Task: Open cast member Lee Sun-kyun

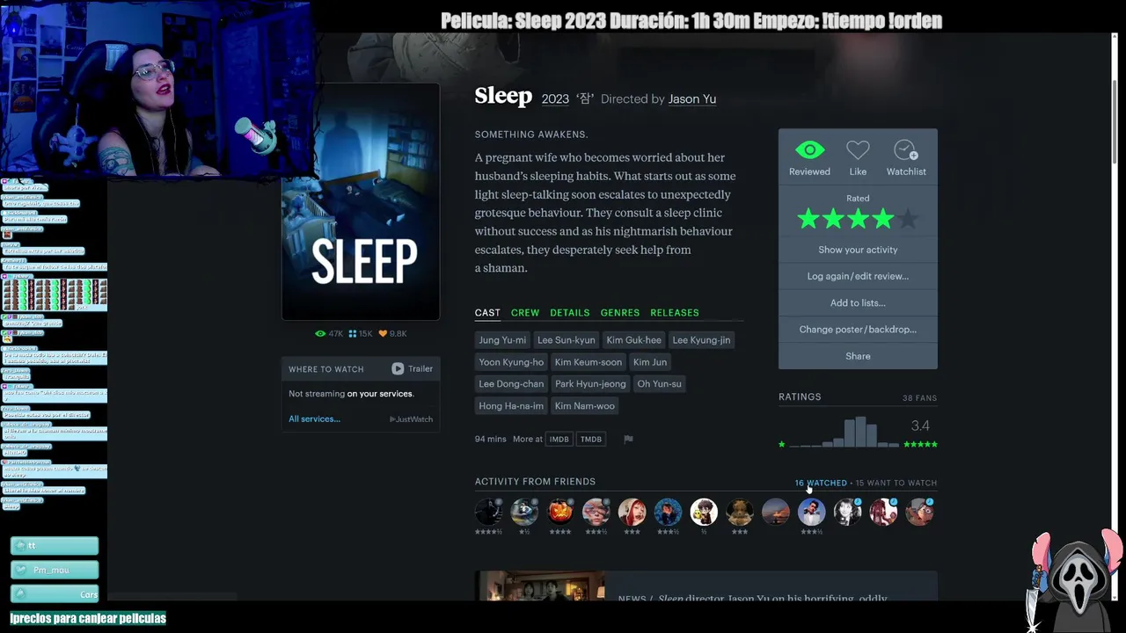Action: coord(567,340)
